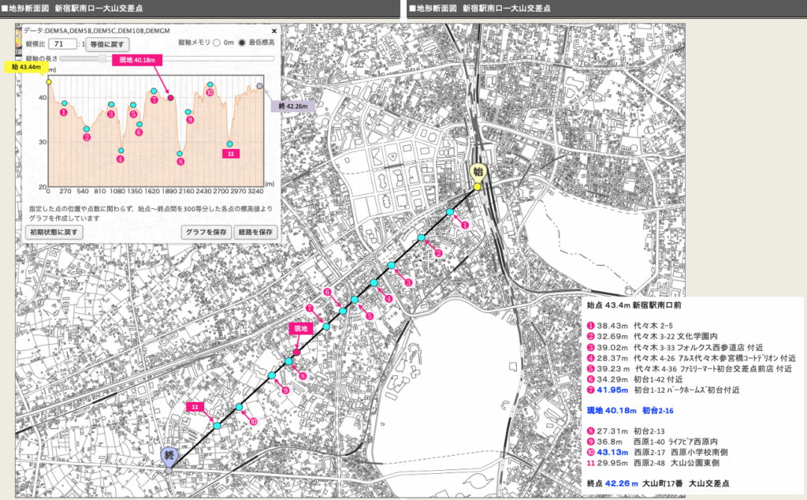Select the 0m vertical axis radio button
This screenshot has width=807, height=500.
click(x=217, y=43)
